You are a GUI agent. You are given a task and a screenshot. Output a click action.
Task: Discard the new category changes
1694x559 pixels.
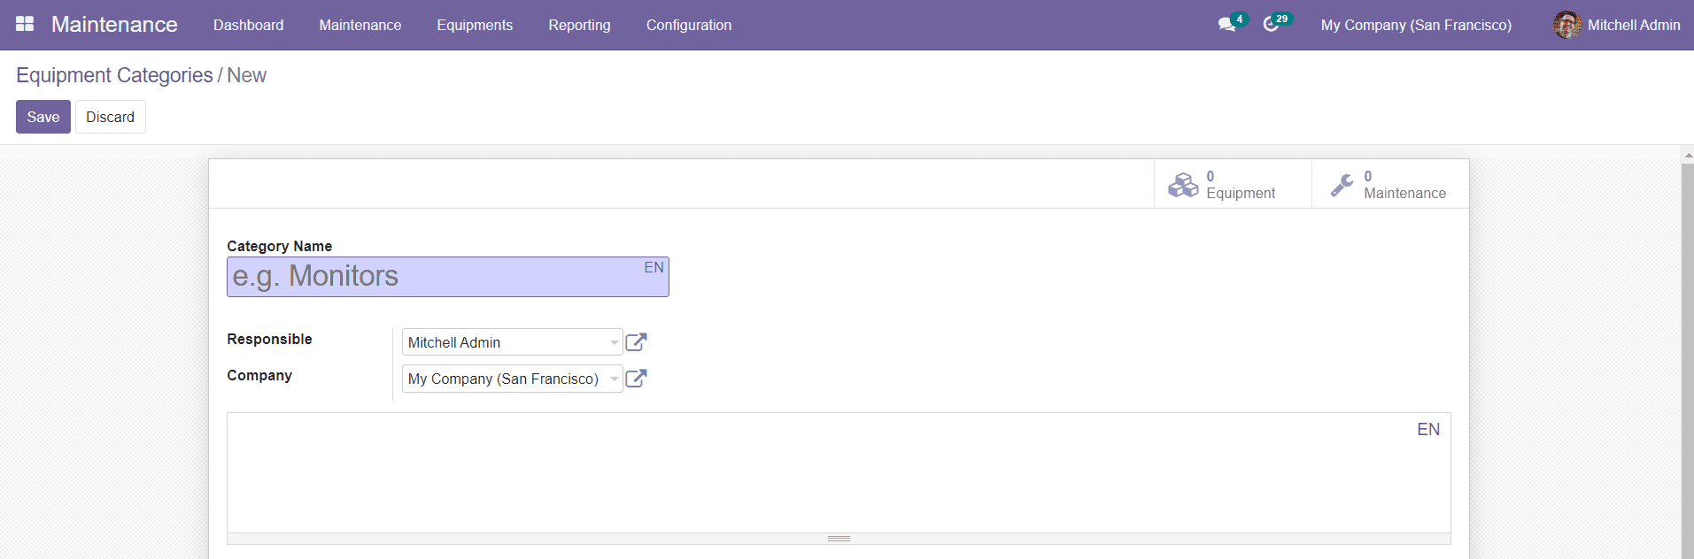coord(110,117)
